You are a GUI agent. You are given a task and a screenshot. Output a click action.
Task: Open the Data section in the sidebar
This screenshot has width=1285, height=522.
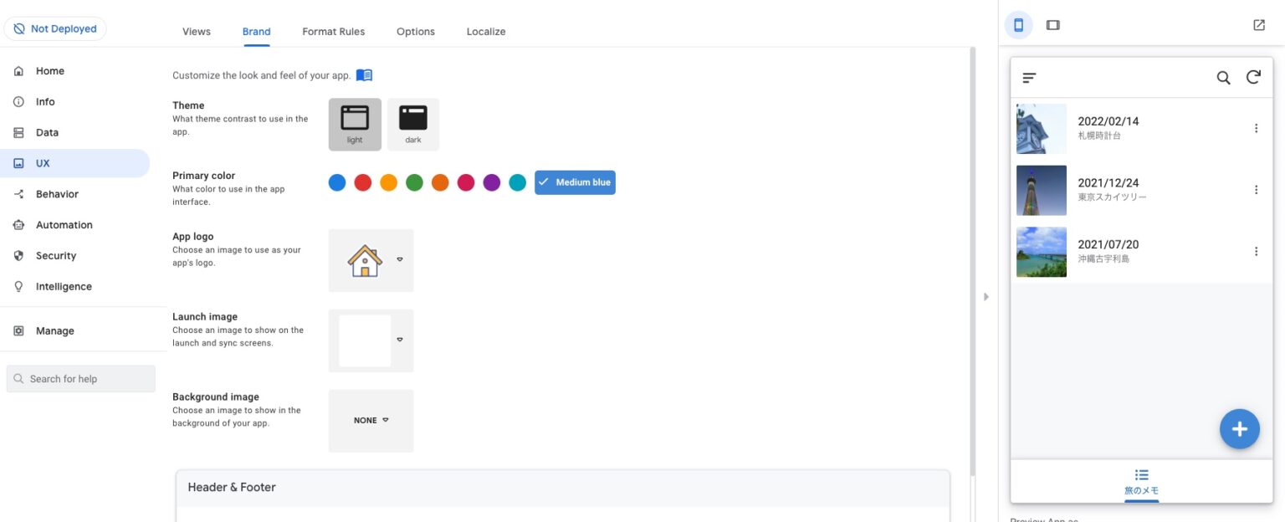pyautogui.click(x=46, y=132)
